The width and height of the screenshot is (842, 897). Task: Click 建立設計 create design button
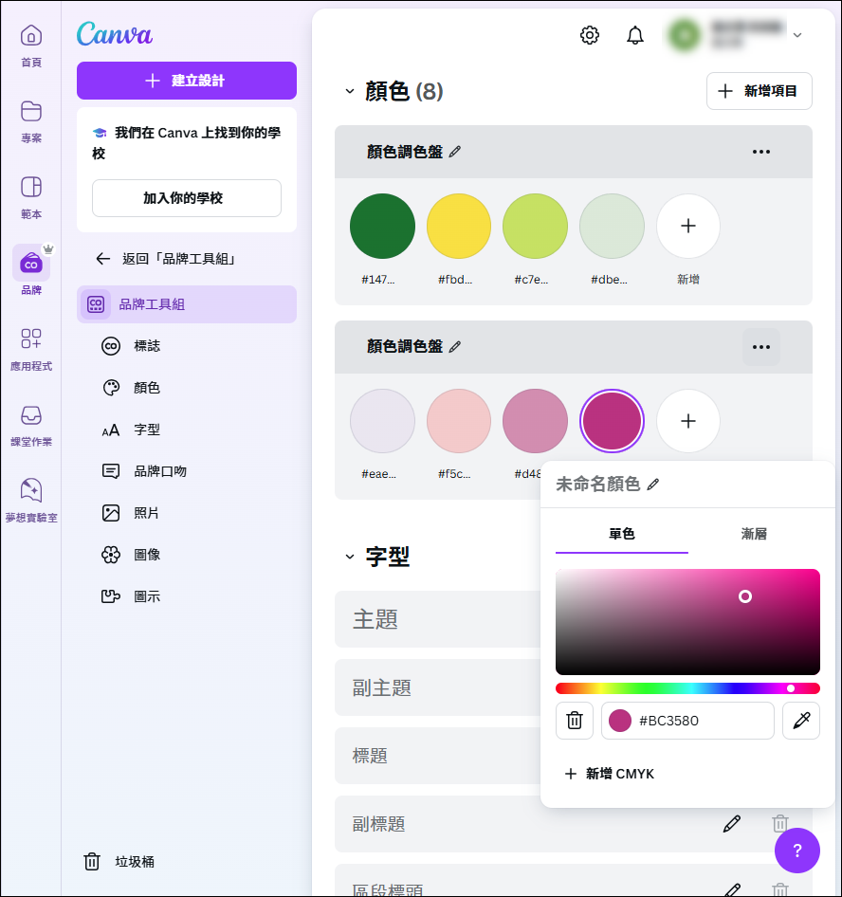(187, 81)
